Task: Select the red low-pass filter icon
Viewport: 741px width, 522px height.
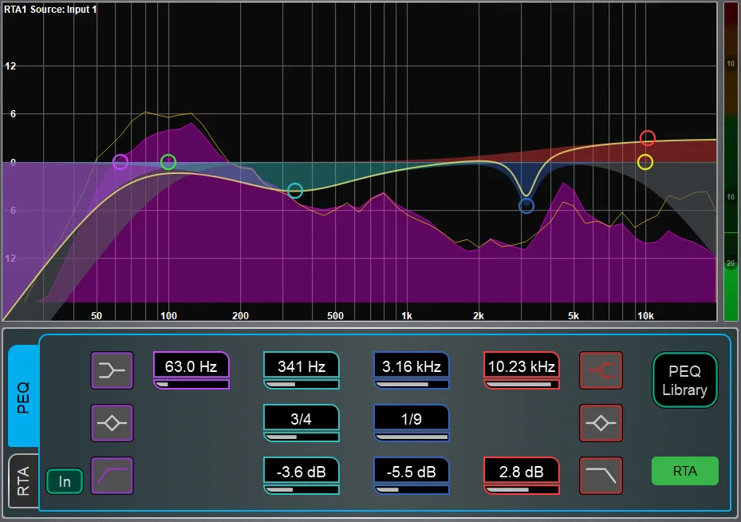Action: [x=601, y=476]
